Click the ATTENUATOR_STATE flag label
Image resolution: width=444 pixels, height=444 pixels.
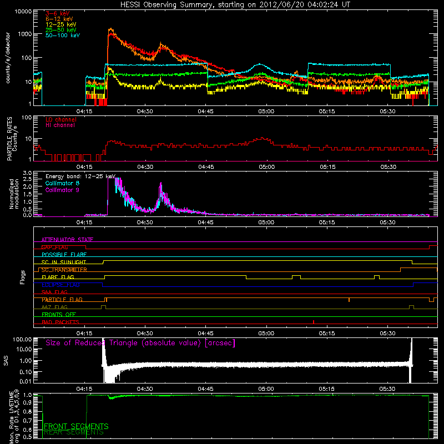pyautogui.click(x=67, y=240)
